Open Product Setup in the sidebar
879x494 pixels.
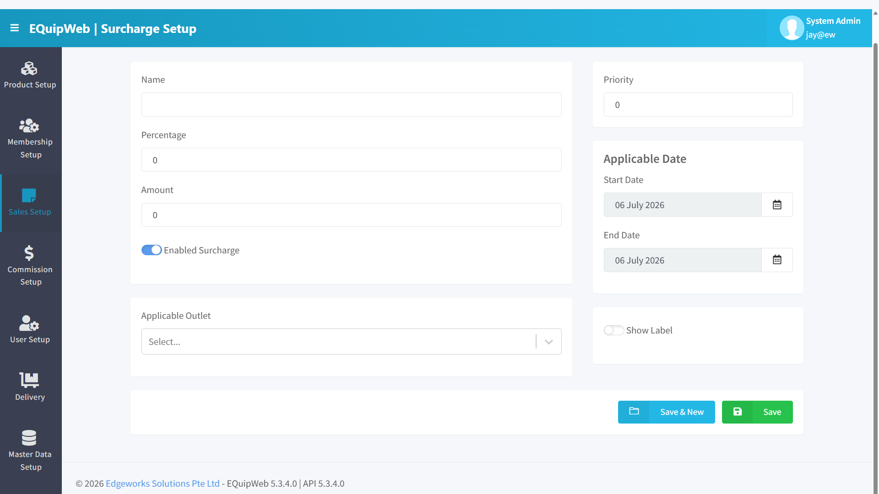[x=30, y=75]
